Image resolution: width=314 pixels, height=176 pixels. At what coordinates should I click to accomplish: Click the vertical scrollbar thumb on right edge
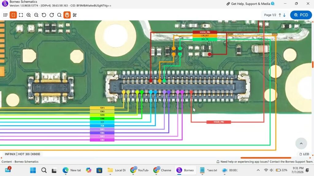(x=312, y=65)
